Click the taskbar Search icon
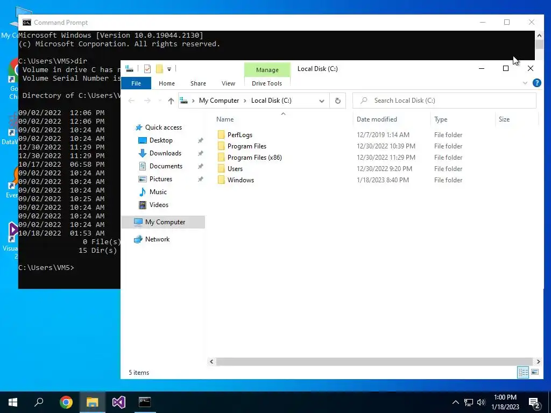551x413 pixels. [39, 402]
